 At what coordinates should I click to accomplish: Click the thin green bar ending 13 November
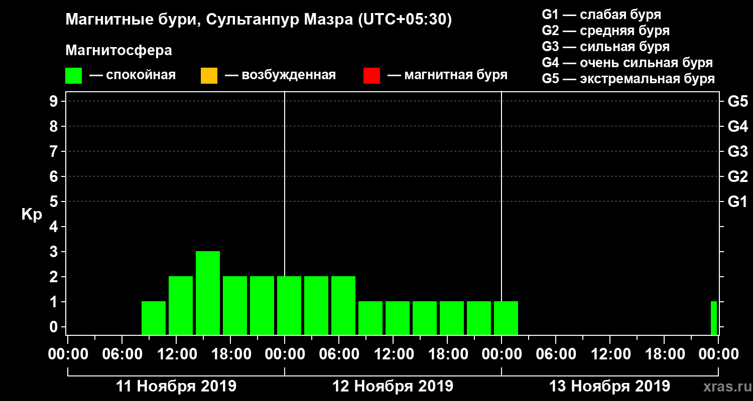point(714,318)
